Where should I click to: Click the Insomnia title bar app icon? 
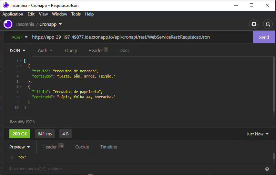6,5
